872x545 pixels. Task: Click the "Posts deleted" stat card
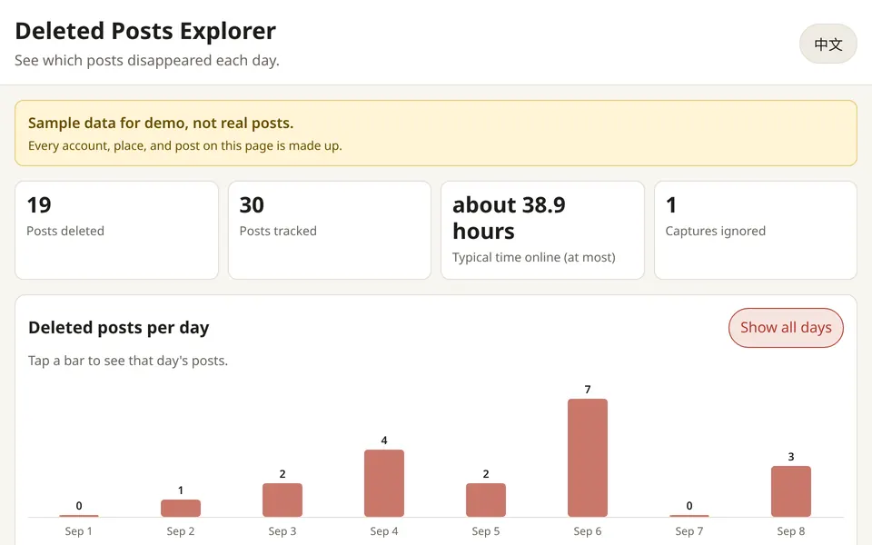[117, 230]
